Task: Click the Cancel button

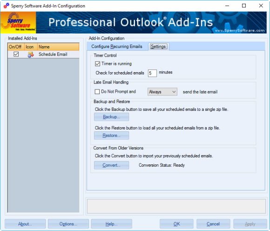Action: (x=213, y=224)
